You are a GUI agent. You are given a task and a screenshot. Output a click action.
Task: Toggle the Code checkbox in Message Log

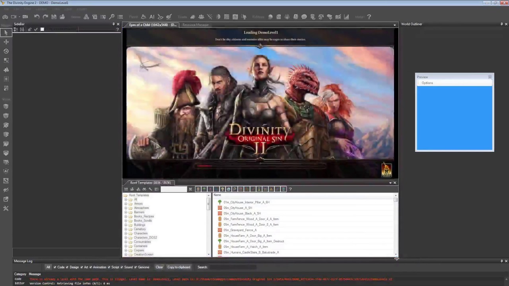(x=55, y=267)
